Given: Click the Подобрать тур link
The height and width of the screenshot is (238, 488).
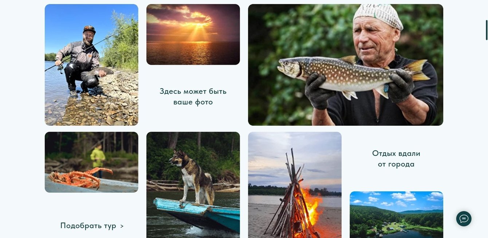Looking at the screenshot, I should pos(92,226).
